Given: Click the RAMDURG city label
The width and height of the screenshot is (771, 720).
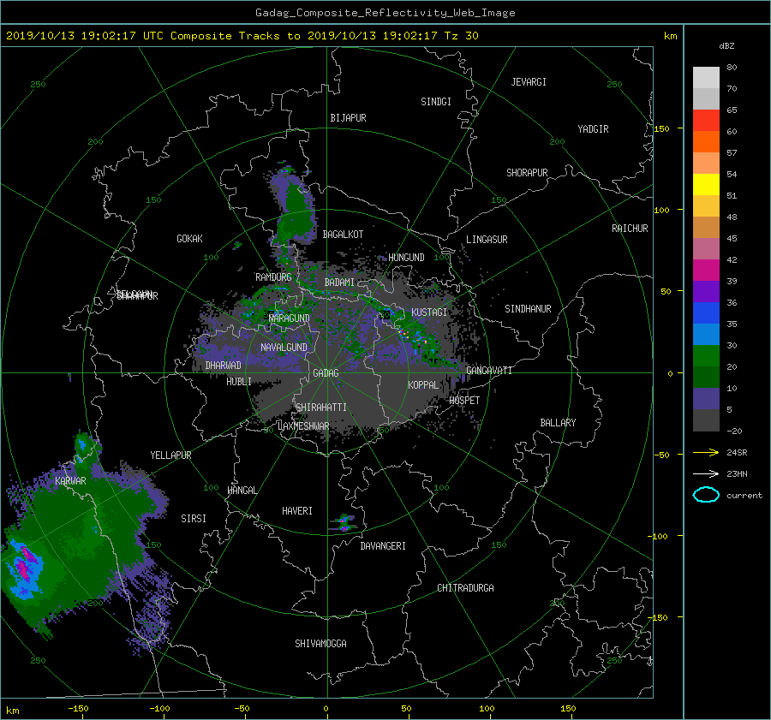Looking at the screenshot, I should (x=273, y=277).
